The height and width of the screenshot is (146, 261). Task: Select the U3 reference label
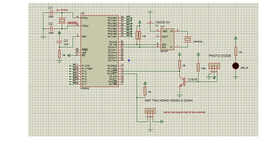[83, 13]
